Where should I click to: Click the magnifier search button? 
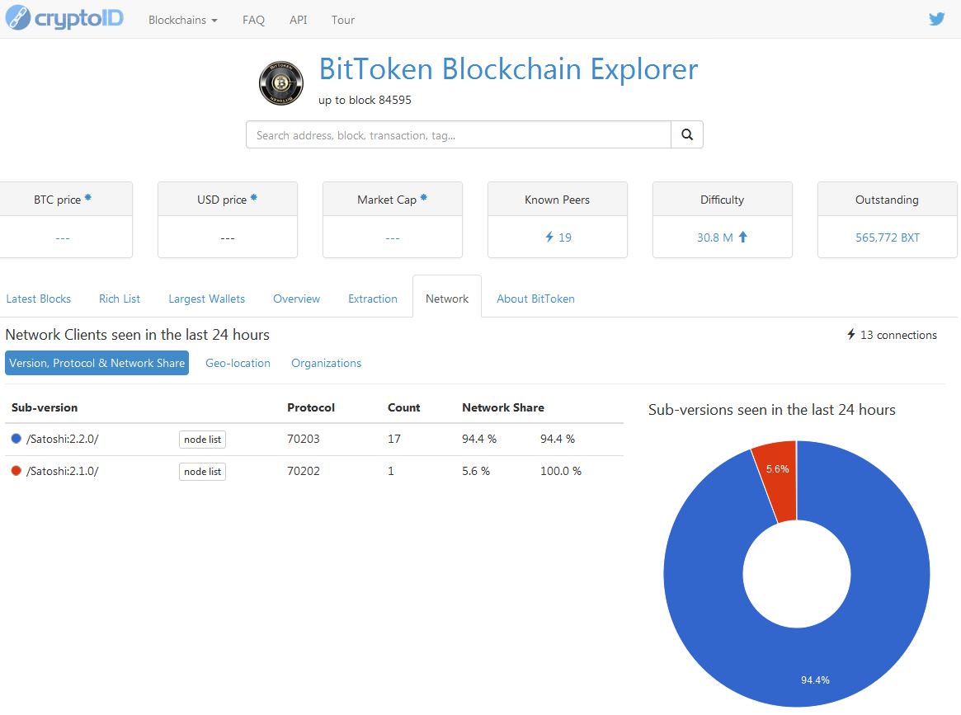687,134
